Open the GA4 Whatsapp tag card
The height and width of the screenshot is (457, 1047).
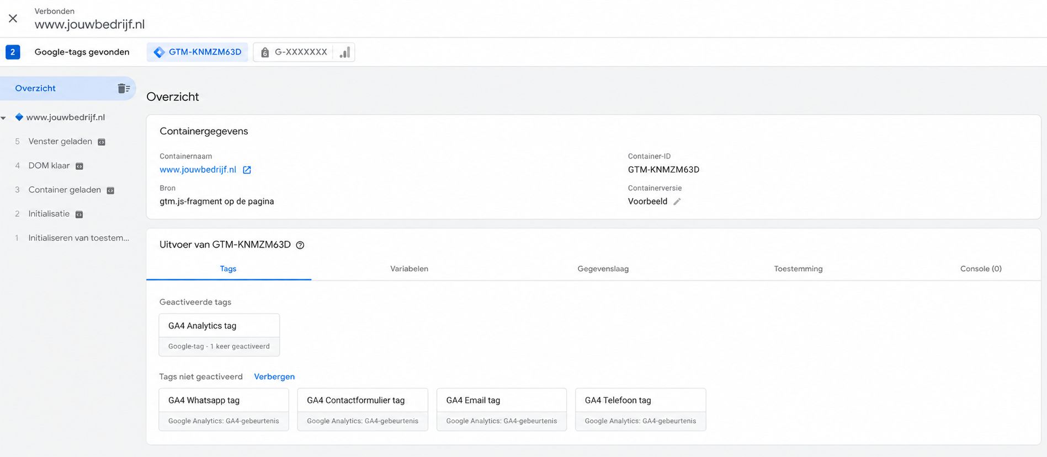tap(224, 410)
